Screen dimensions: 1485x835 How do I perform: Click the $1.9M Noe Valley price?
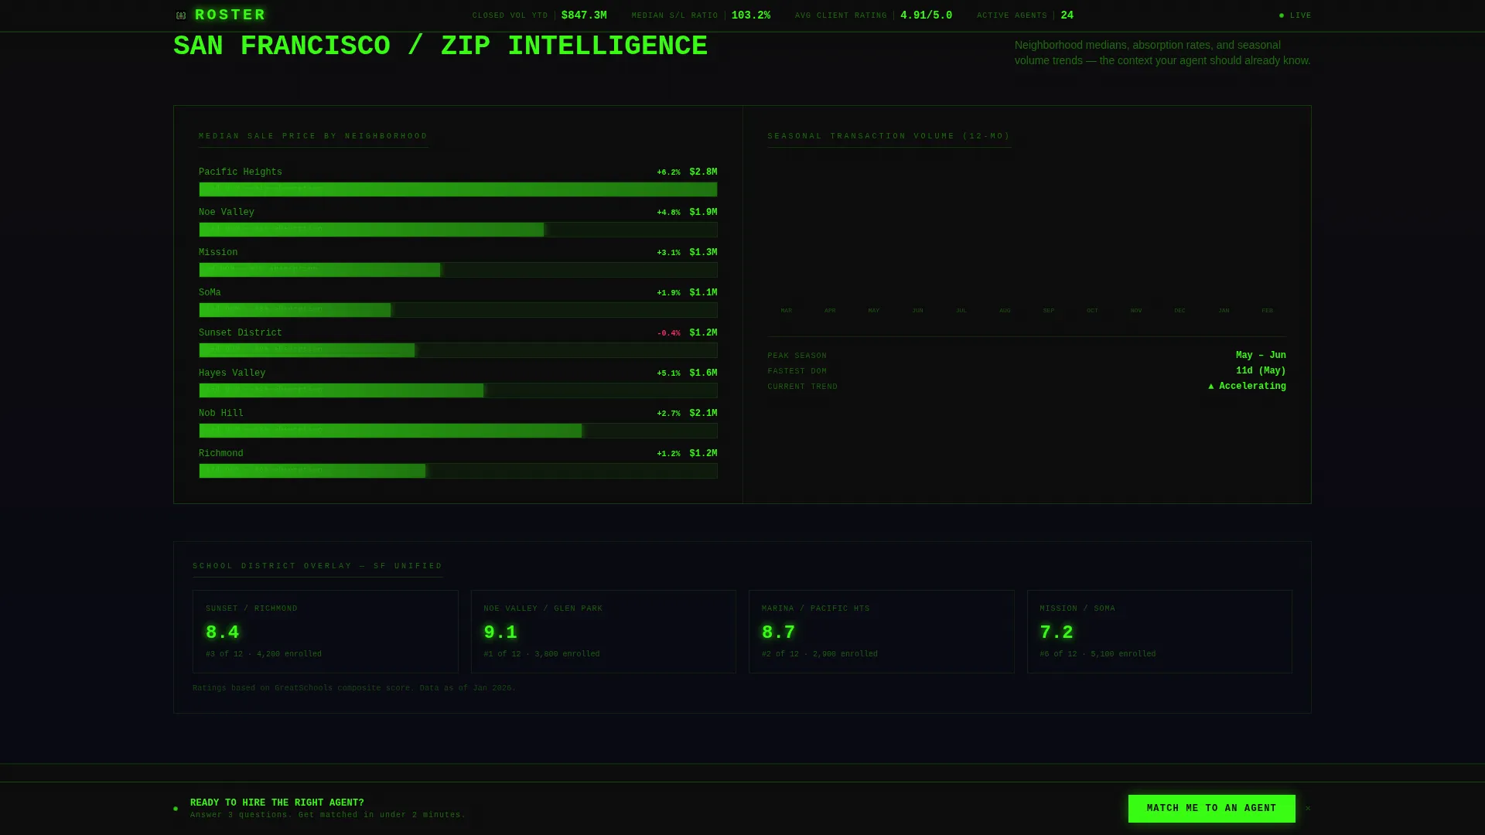[x=703, y=213]
